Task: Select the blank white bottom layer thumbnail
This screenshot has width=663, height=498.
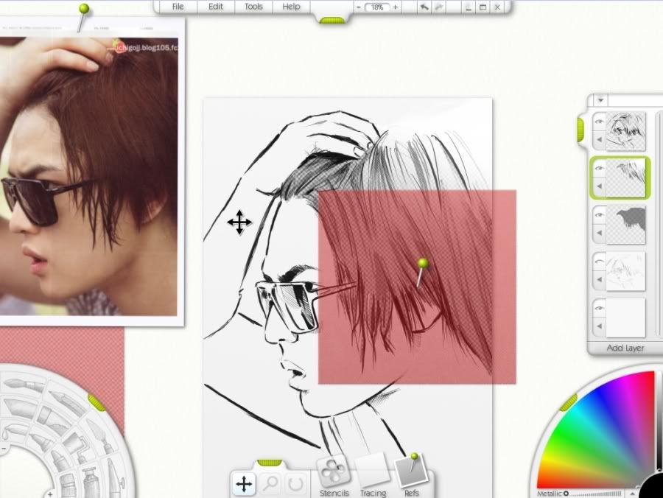Action: (x=625, y=318)
